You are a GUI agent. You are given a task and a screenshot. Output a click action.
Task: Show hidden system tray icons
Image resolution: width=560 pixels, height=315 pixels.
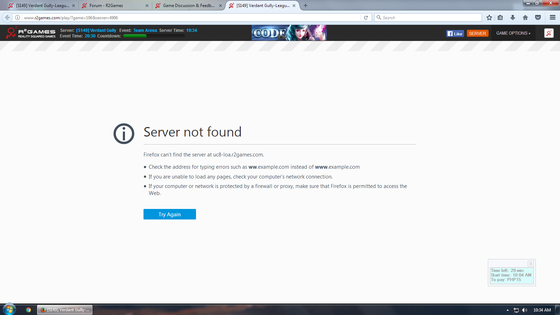click(x=507, y=310)
